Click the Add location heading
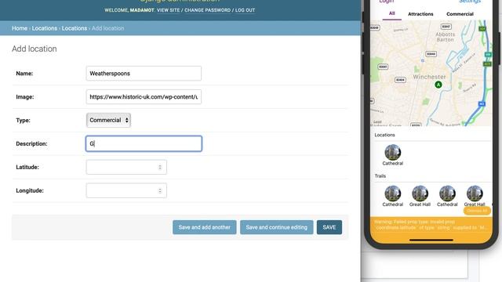Screen dimensions: 502x282 [x=35, y=49]
